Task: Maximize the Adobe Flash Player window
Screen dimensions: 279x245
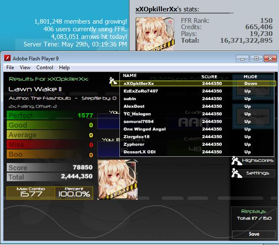Action: pyautogui.click(x=256, y=58)
